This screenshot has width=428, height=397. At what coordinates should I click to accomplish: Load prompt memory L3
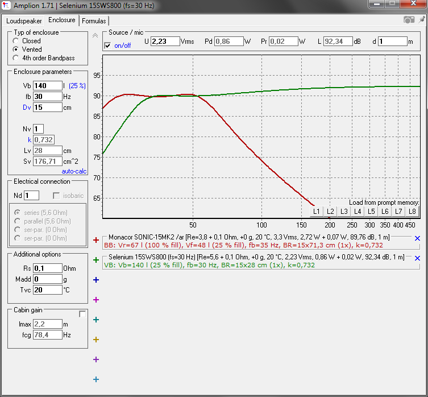pyautogui.click(x=344, y=212)
